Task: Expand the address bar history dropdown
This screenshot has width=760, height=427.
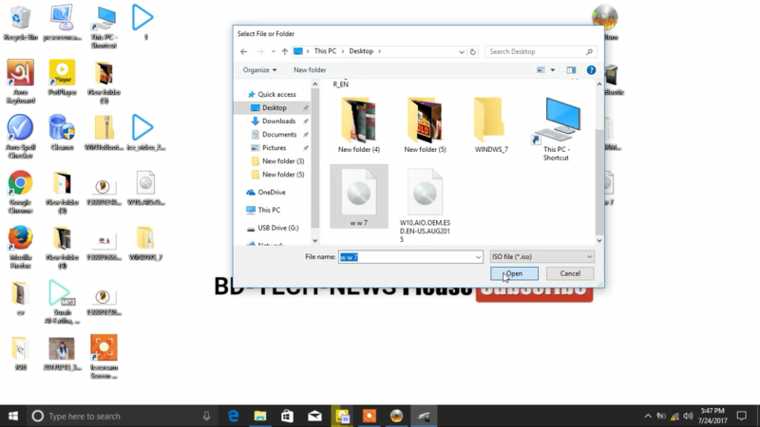Action: (x=461, y=51)
